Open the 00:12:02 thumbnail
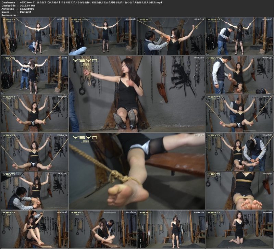The height and width of the screenshot is (249, 274). pyautogui.click(x=34, y=75)
